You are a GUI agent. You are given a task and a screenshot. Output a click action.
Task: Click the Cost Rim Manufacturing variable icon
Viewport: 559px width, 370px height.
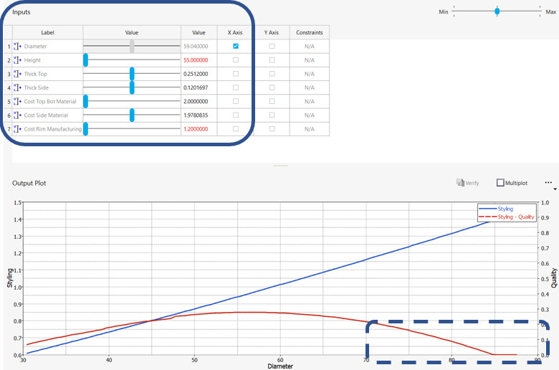18,129
